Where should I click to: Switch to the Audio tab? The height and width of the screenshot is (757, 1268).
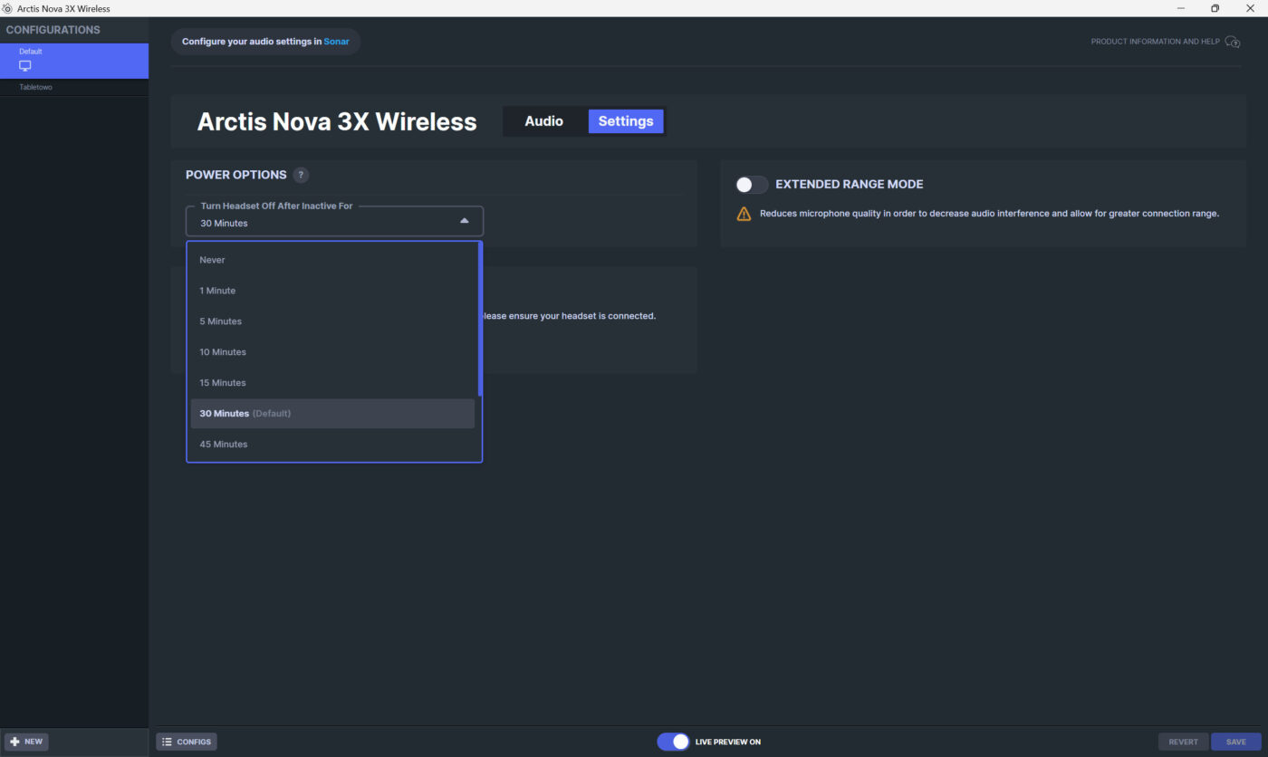click(x=543, y=121)
